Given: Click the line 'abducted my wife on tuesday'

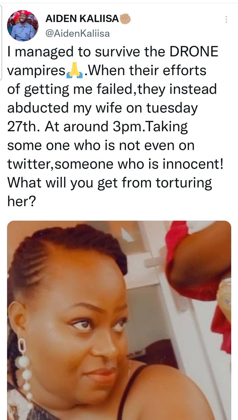Looking at the screenshot, I should pos(103,108).
